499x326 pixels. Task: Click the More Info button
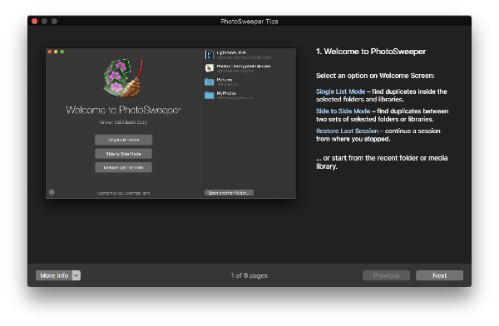pyautogui.click(x=54, y=275)
